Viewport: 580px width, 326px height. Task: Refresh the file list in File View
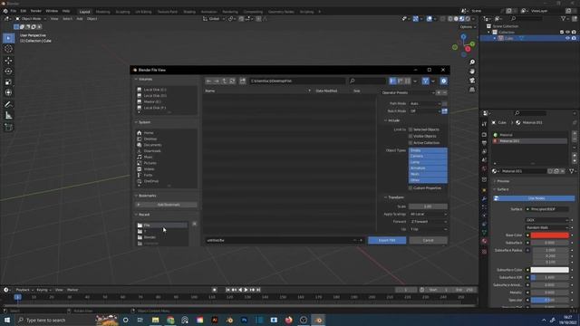[232, 81]
